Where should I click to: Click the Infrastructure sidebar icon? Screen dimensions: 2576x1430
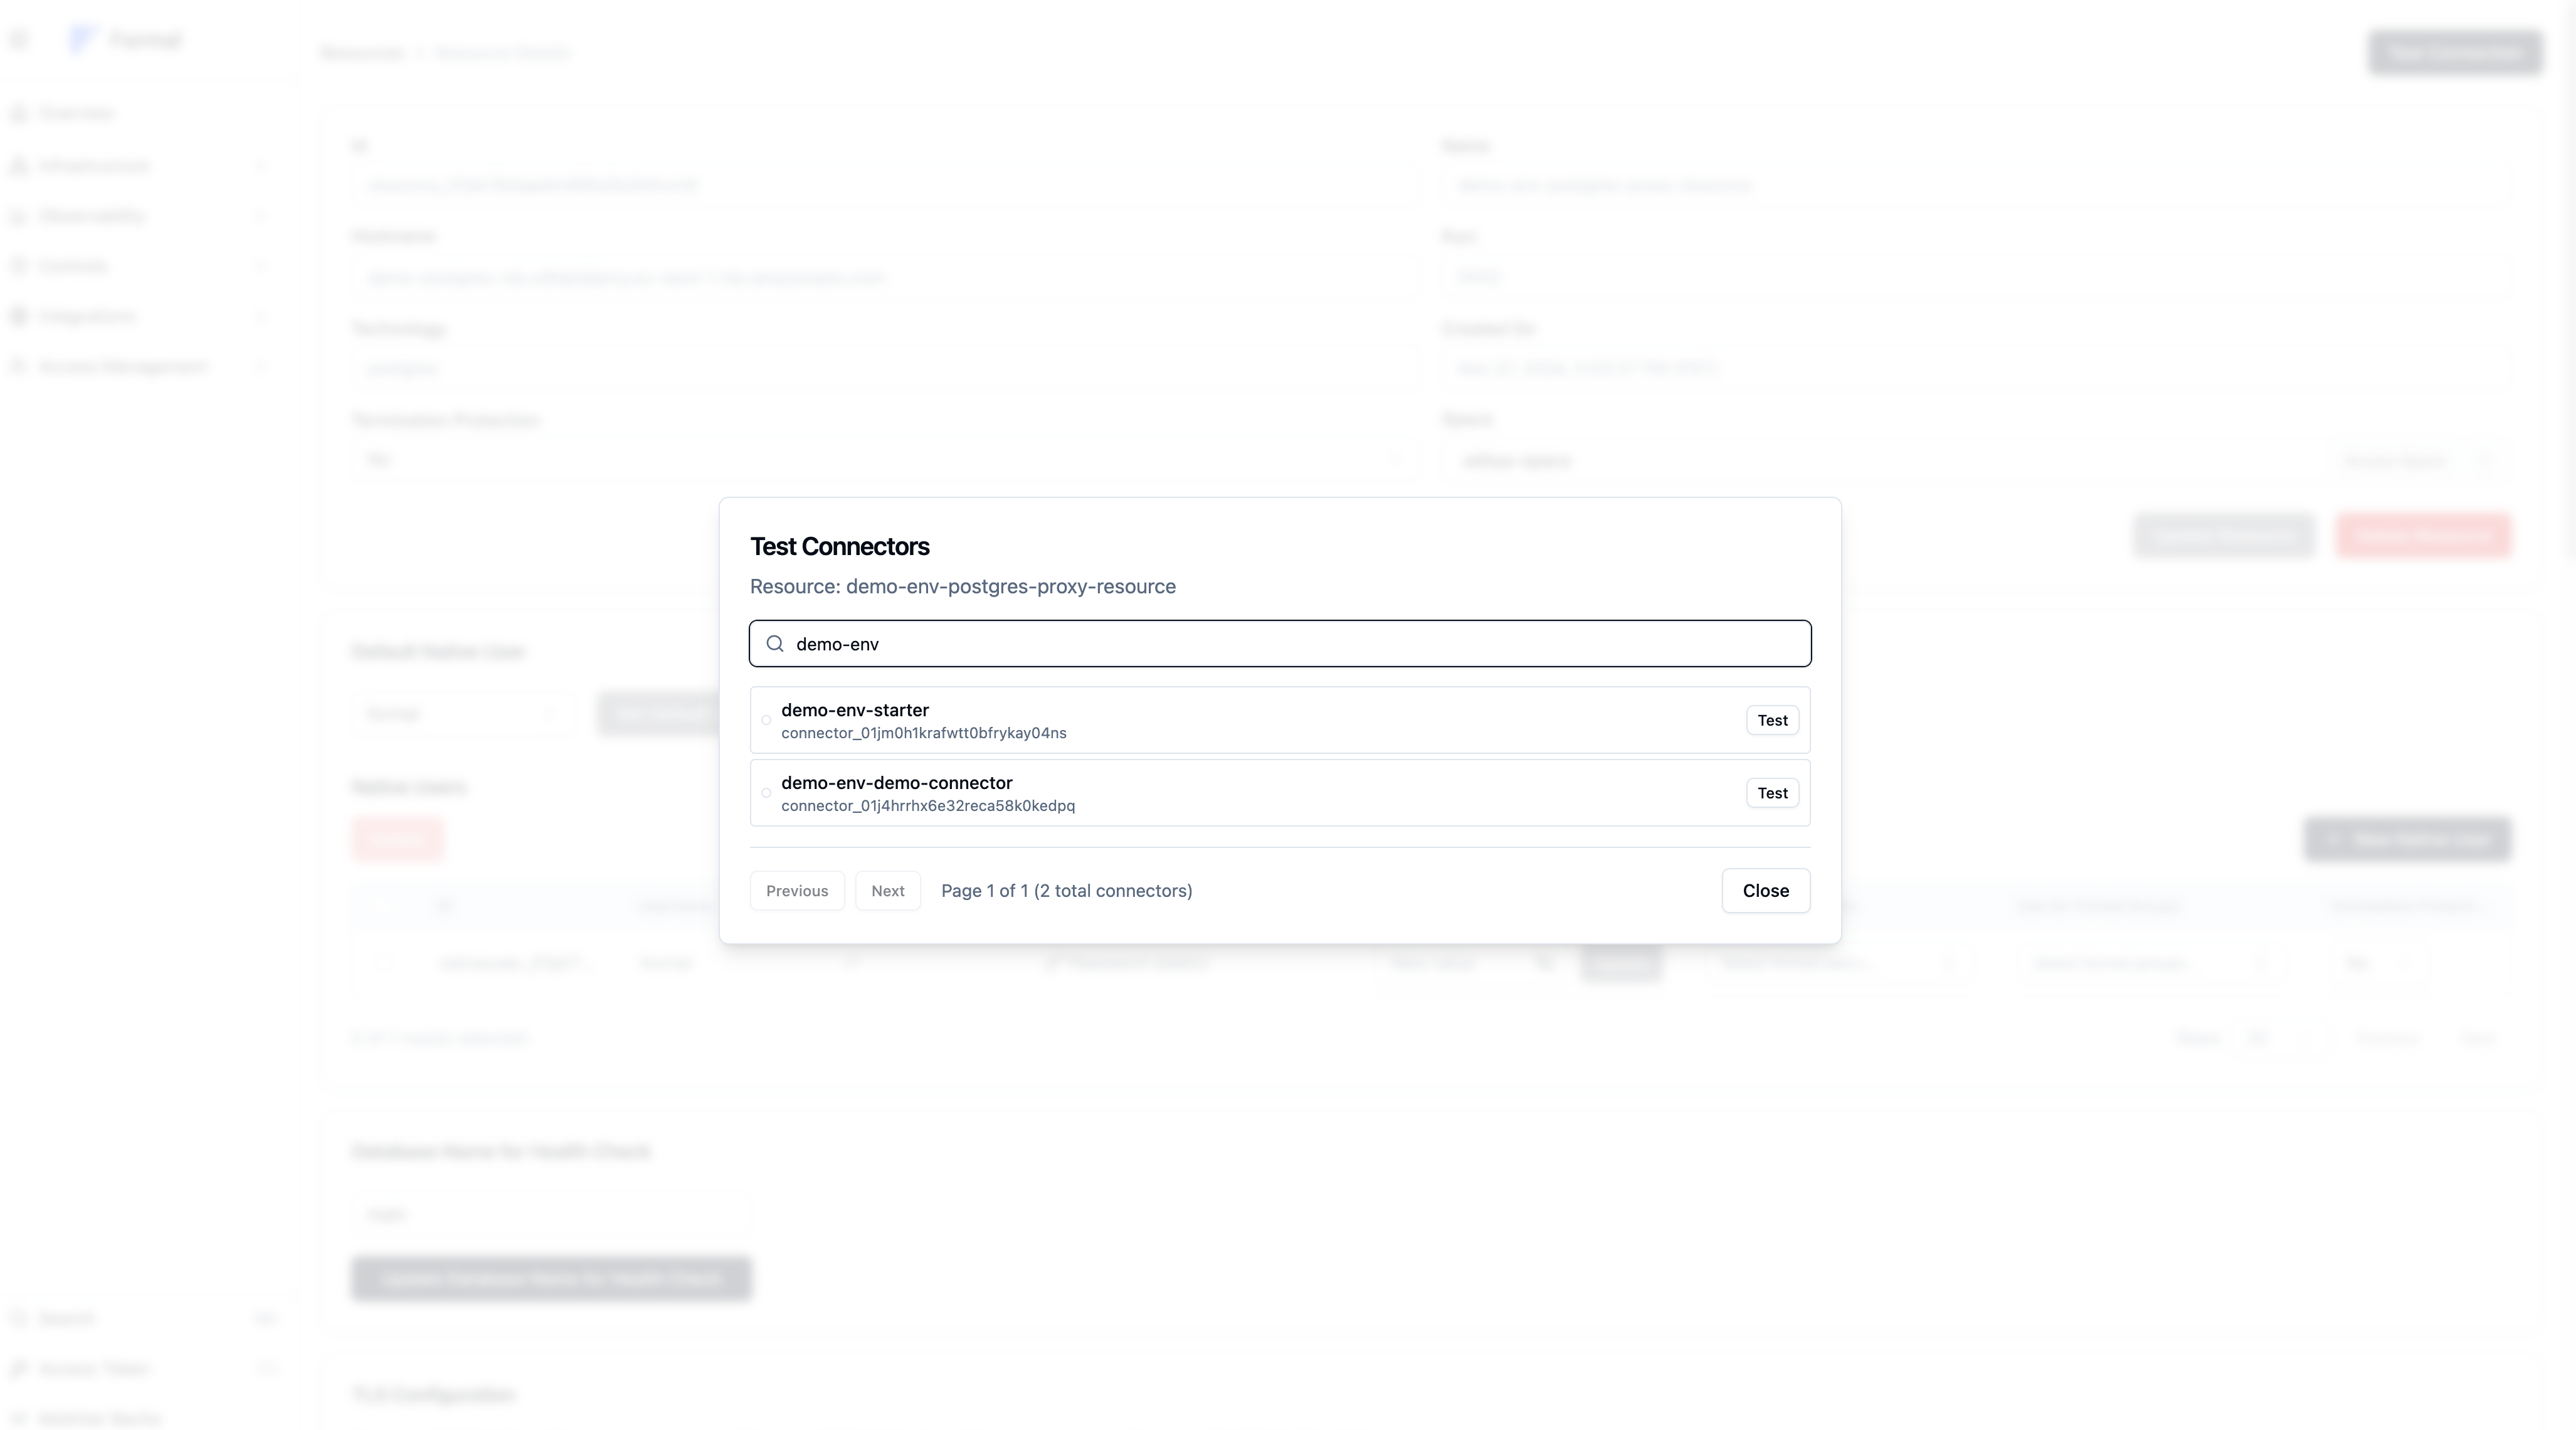[18, 165]
